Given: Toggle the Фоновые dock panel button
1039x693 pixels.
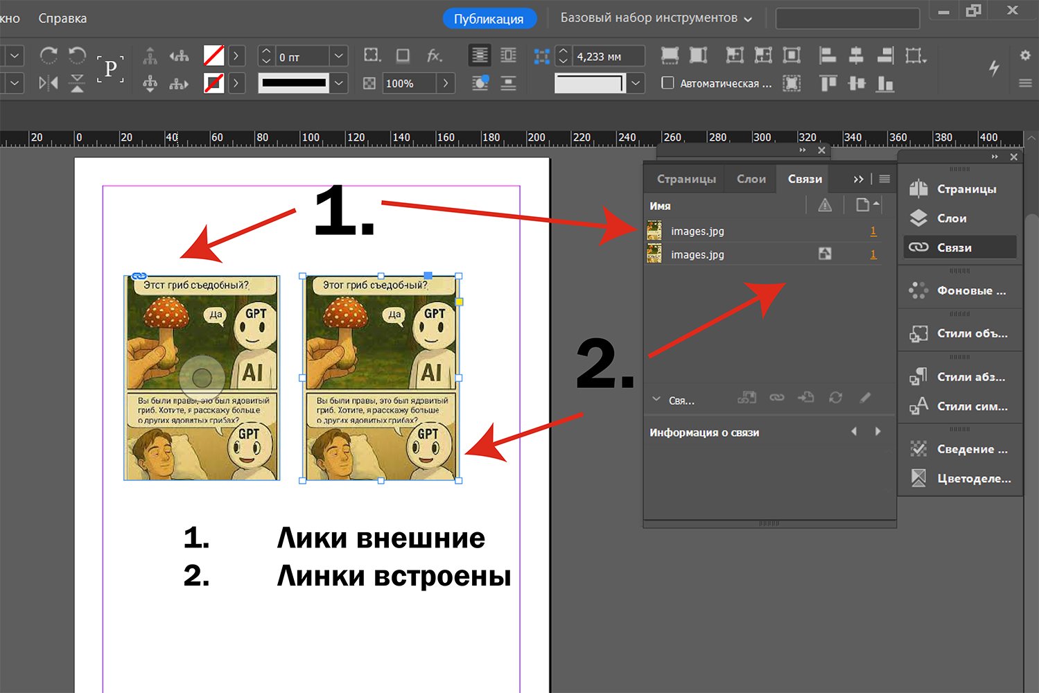Looking at the screenshot, I should (970, 290).
